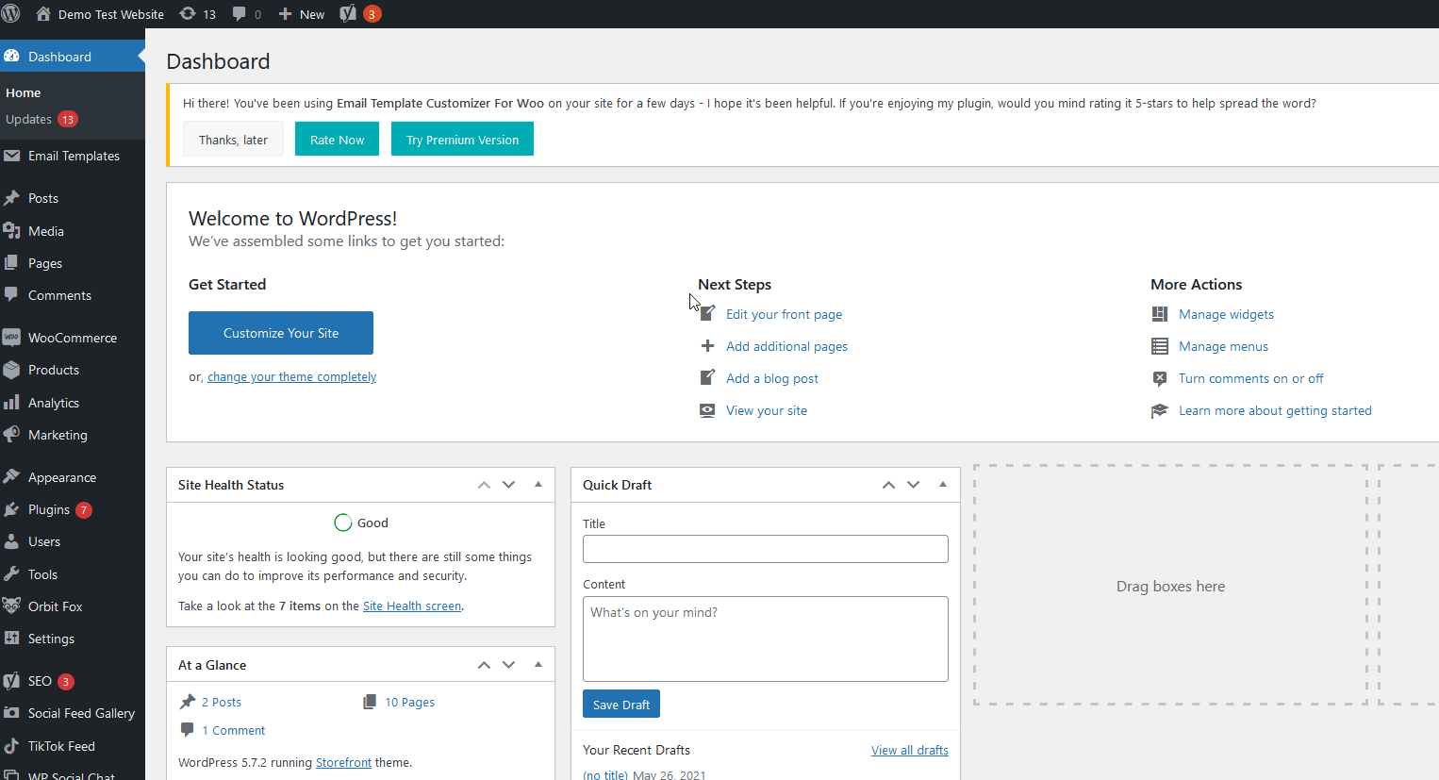Open Edit your front page link
Viewport: 1439px width, 780px height.
pos(784,314)
